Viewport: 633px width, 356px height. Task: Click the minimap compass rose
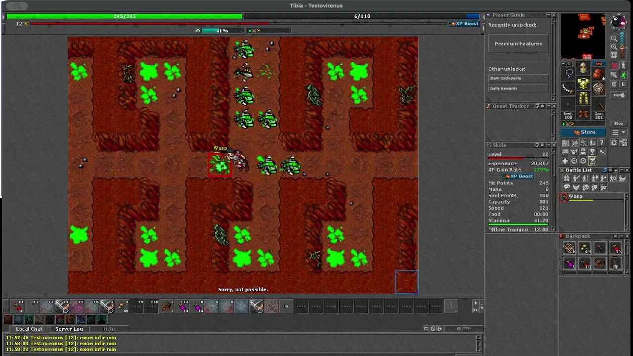pos(619,22)
